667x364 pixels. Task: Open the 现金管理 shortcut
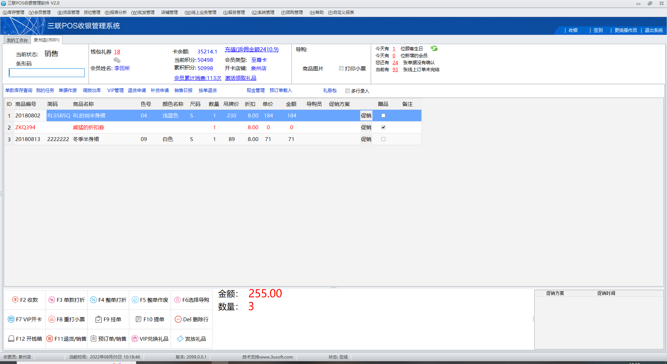(x=256, y=90)
